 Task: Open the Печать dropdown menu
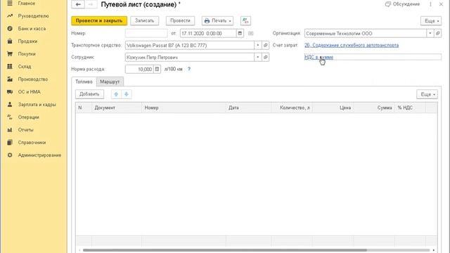[x=217, y=20]
